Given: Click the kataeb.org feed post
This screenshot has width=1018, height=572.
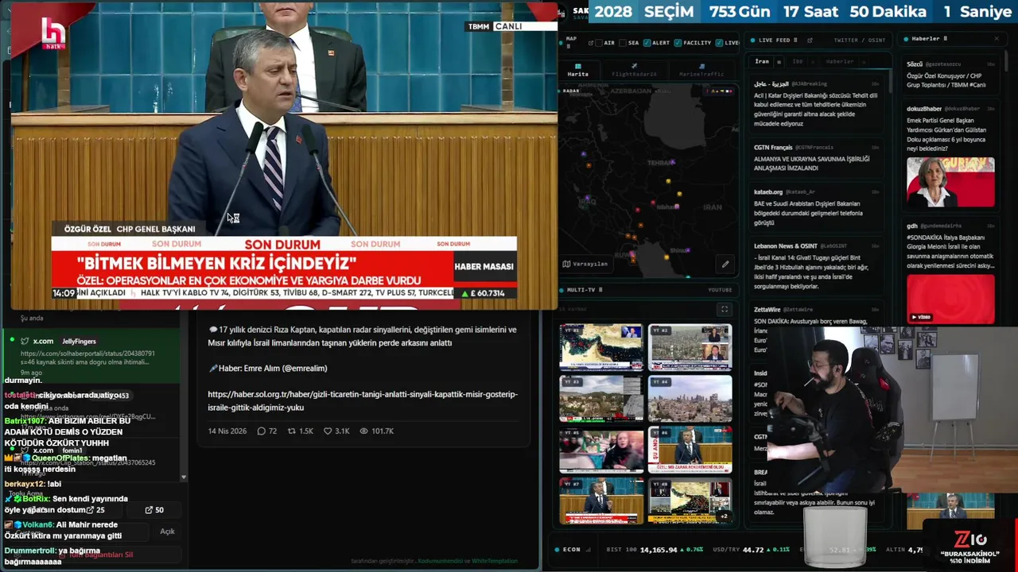Looking at the screenshot, I should coord(817,207).
